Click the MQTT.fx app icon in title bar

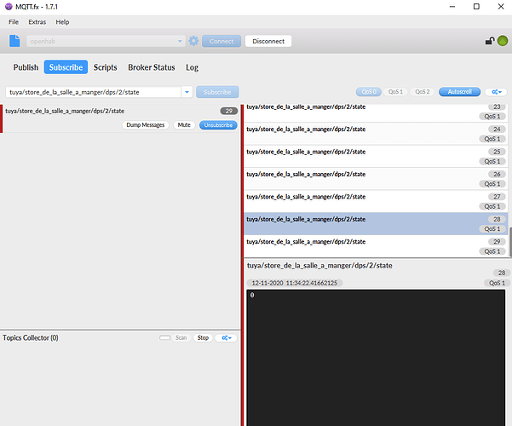tap(9, 7)
